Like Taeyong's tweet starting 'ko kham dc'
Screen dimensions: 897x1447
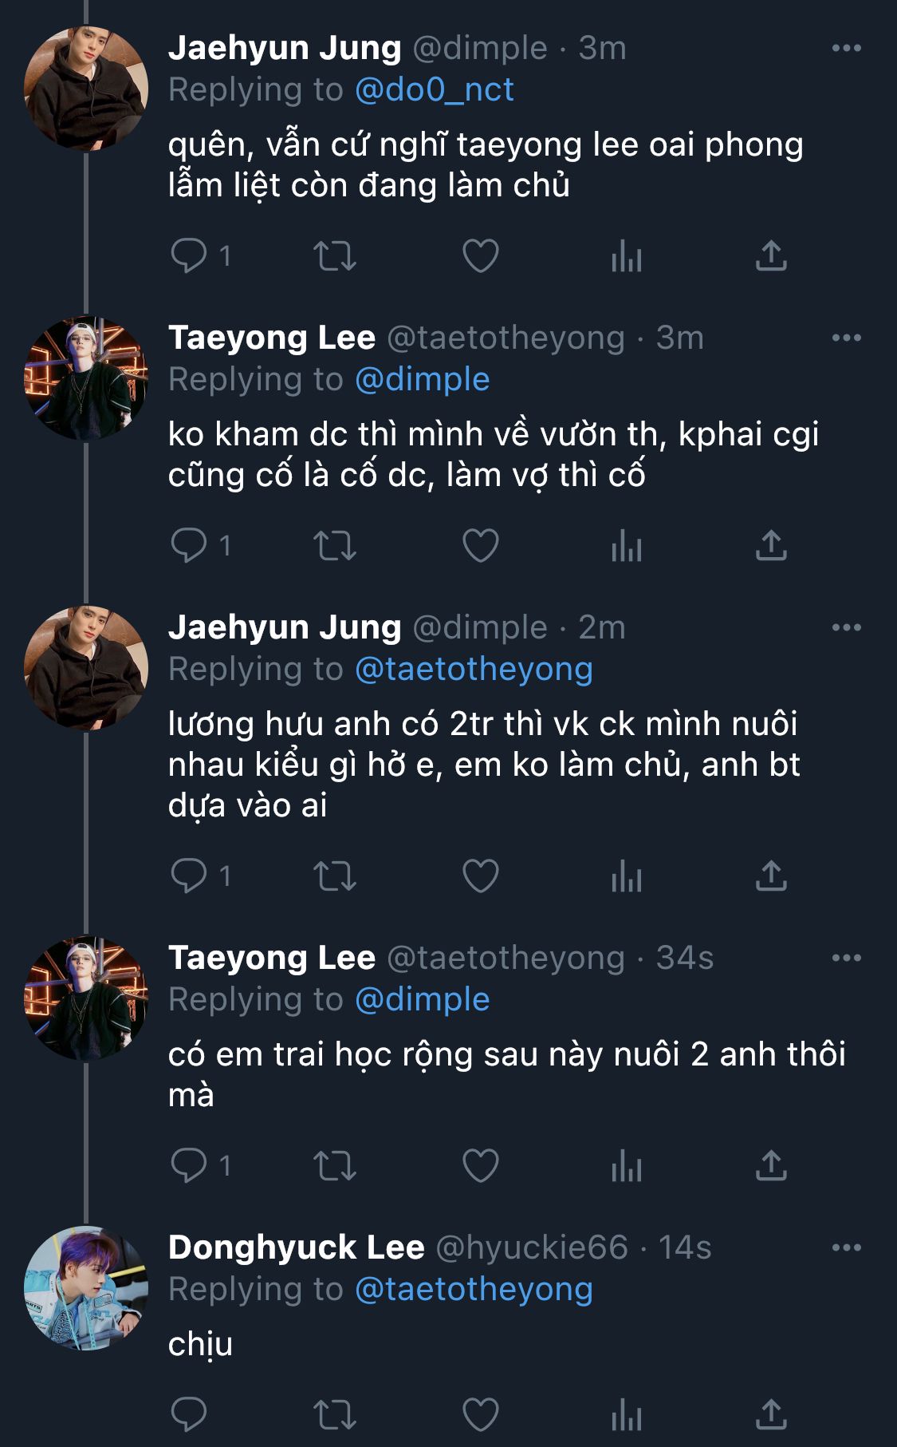(480, 546)
